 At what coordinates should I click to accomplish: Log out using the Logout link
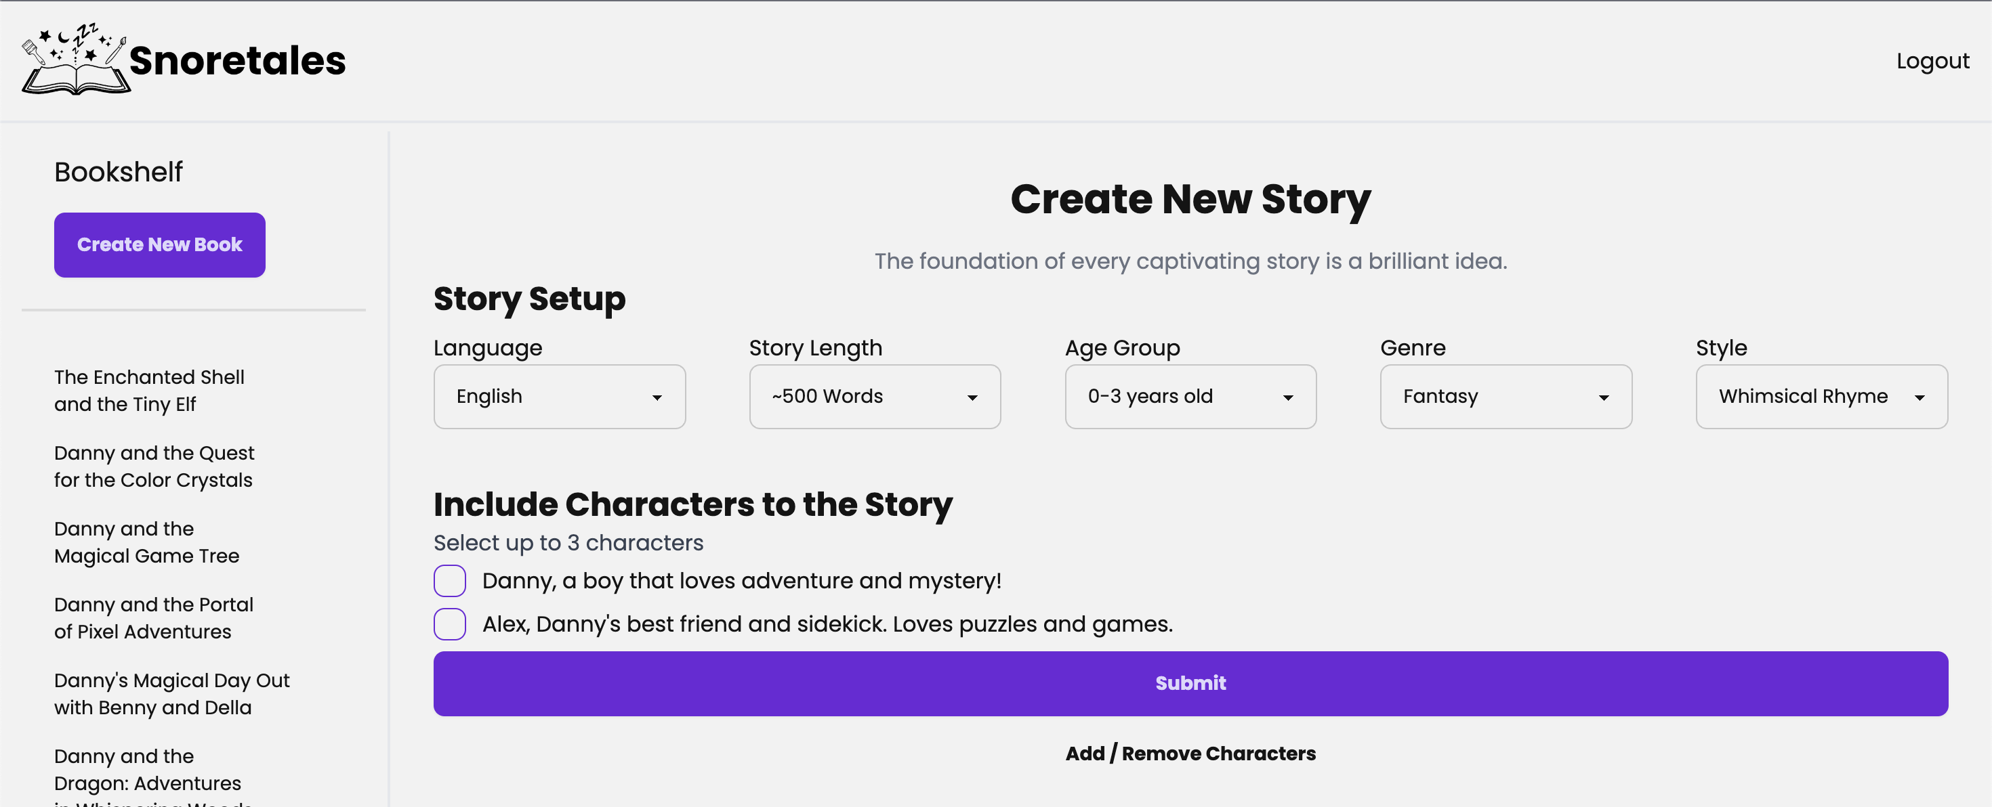1932,61
